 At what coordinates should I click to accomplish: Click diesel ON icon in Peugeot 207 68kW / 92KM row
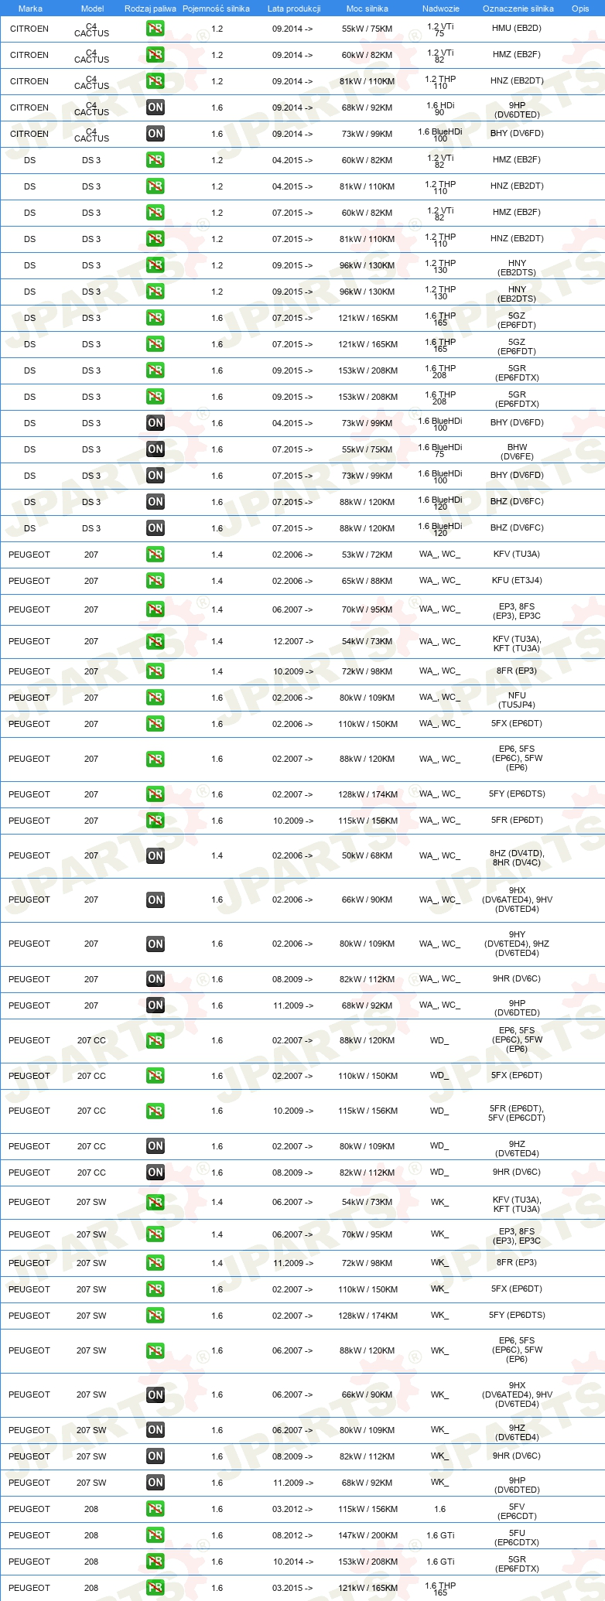click(x=155, y=1005)
